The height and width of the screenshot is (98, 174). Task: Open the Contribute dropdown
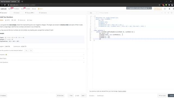pyautogui.click(x=100, y=96)
